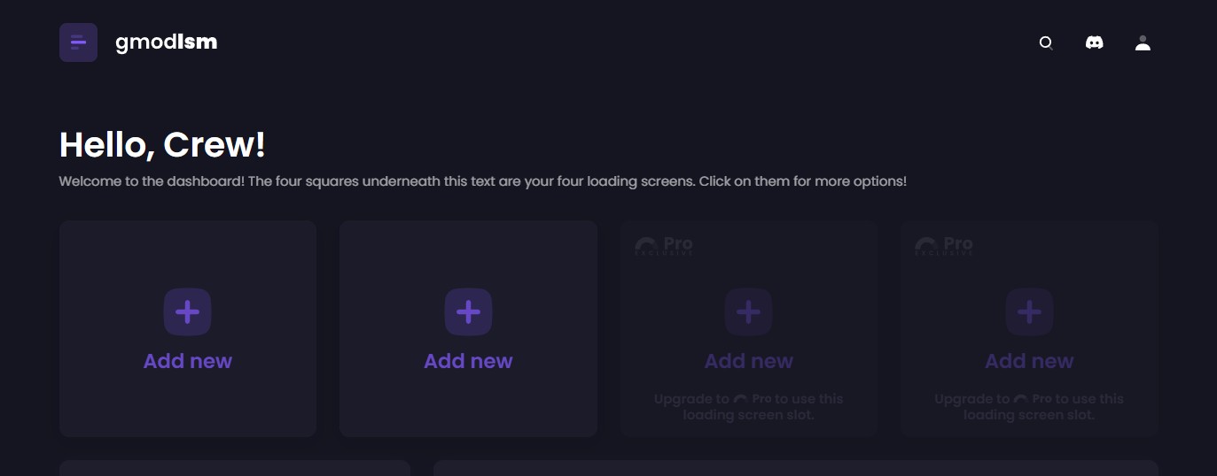
Task: Click the plus icon in third Pro-locked slot
Action: pyautogui.click(x=748, y=311)
